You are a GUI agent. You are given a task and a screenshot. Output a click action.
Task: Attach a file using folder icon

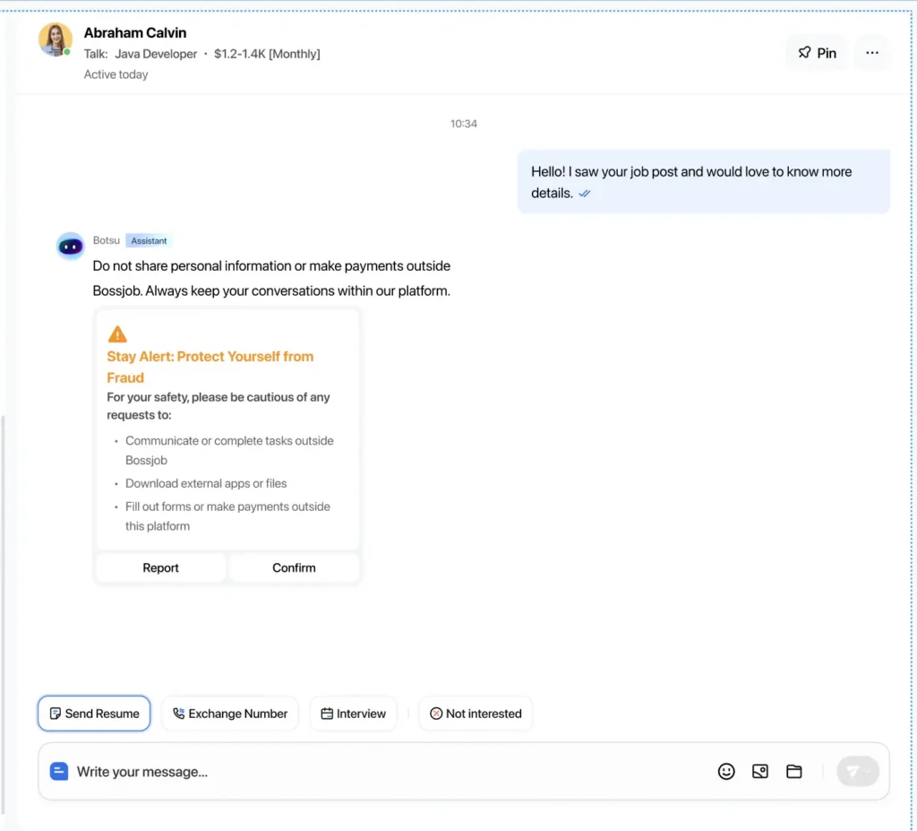pyautogui.click(x=793, y=771)
